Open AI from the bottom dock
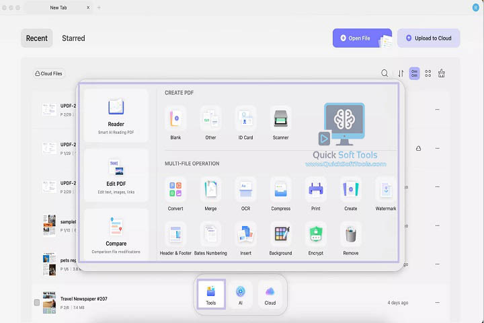 (241, 294)
